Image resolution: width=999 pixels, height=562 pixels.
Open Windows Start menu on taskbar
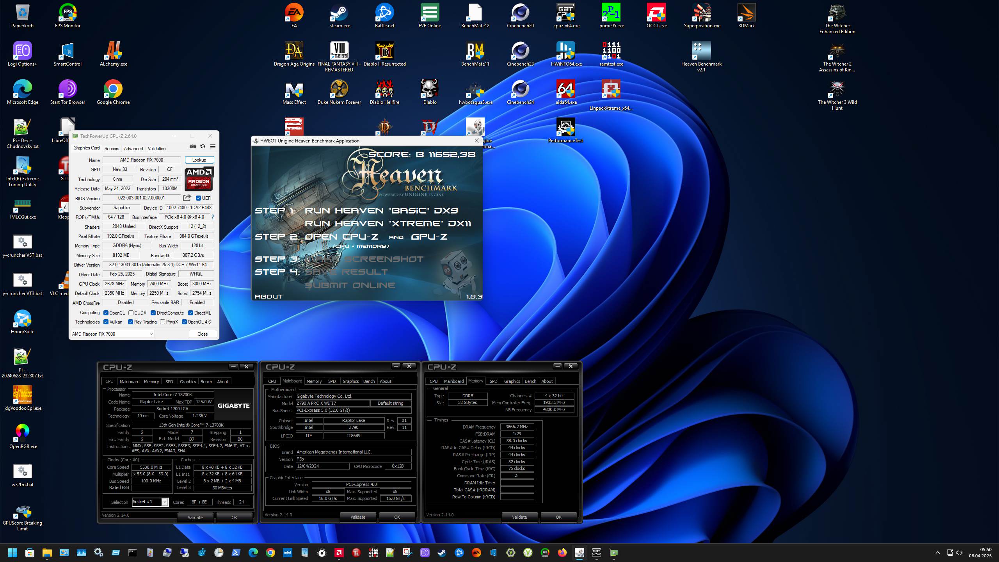pyautogui.click(x=12, y=553)
